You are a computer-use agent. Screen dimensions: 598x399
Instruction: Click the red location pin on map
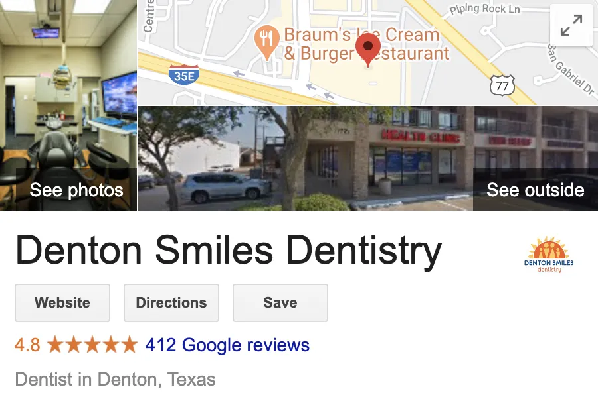[x=368, y=50]
